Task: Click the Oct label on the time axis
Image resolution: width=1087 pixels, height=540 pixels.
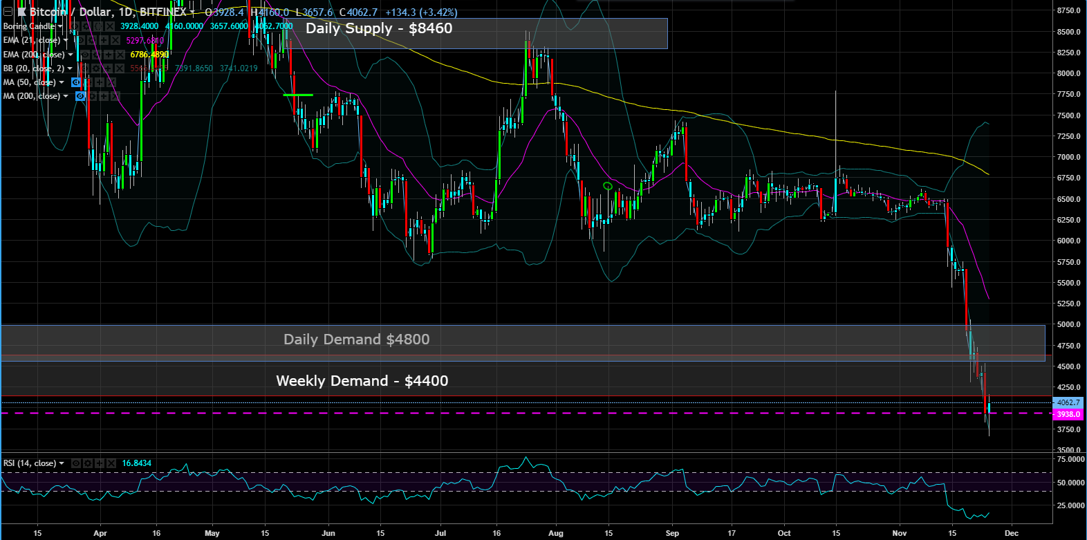Action: click(x=784, y=533)
